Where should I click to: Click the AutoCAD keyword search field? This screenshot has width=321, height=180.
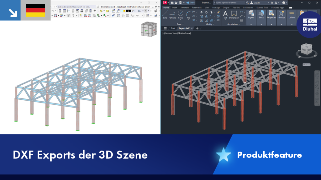pos(230,2)
